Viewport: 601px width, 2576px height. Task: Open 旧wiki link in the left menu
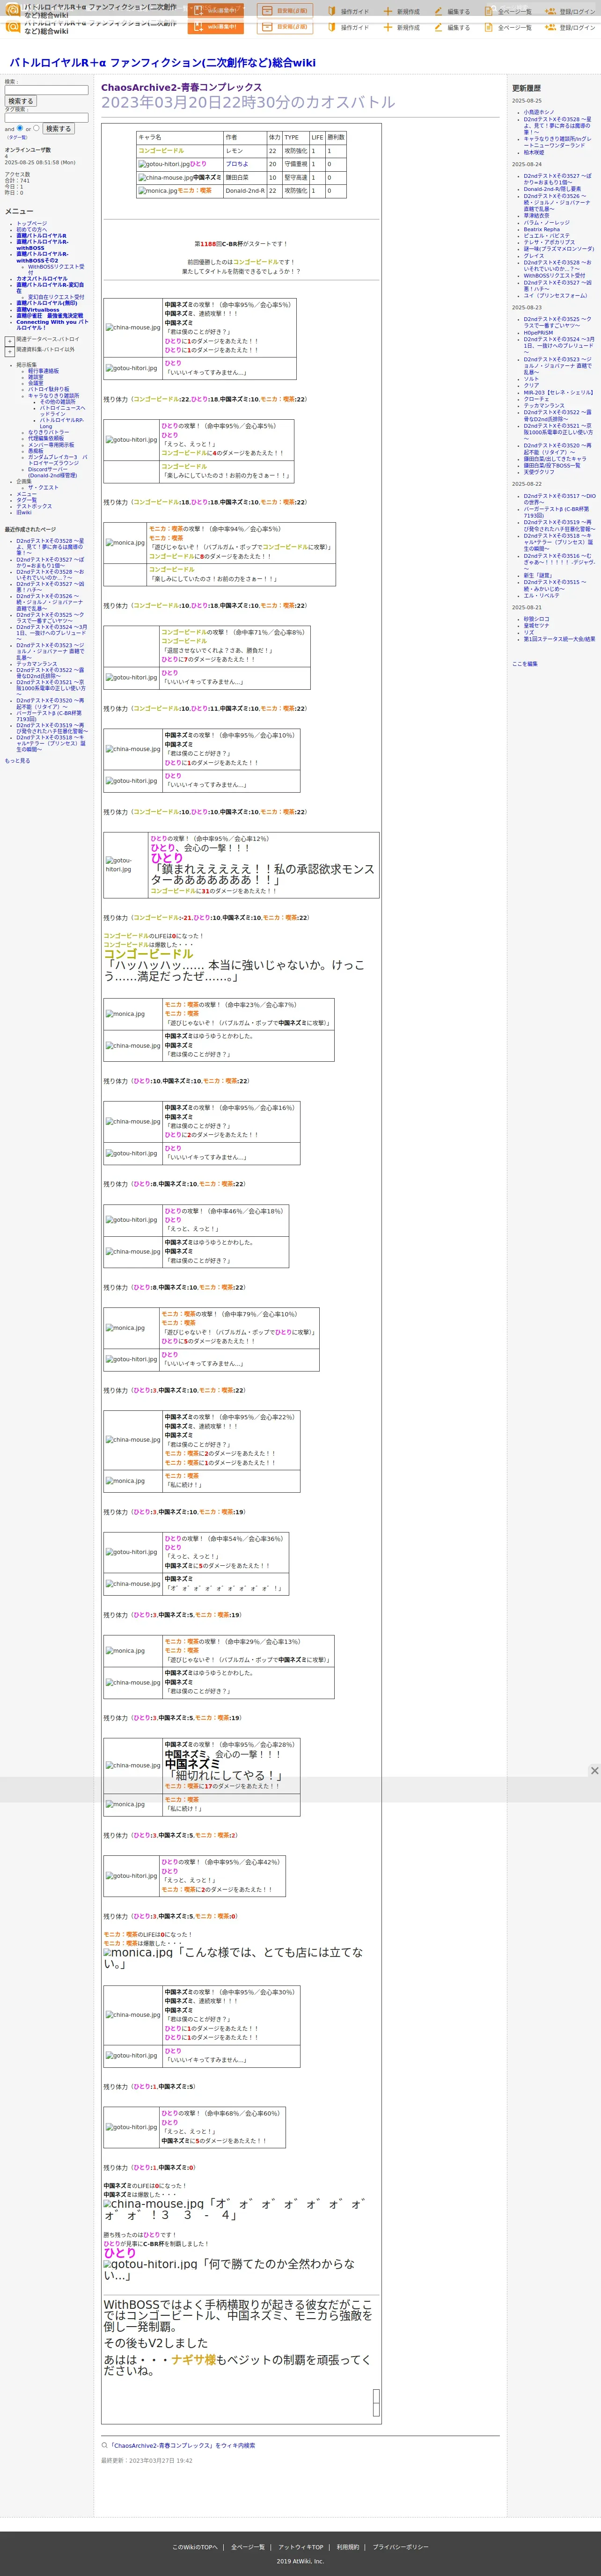(24, 512)
